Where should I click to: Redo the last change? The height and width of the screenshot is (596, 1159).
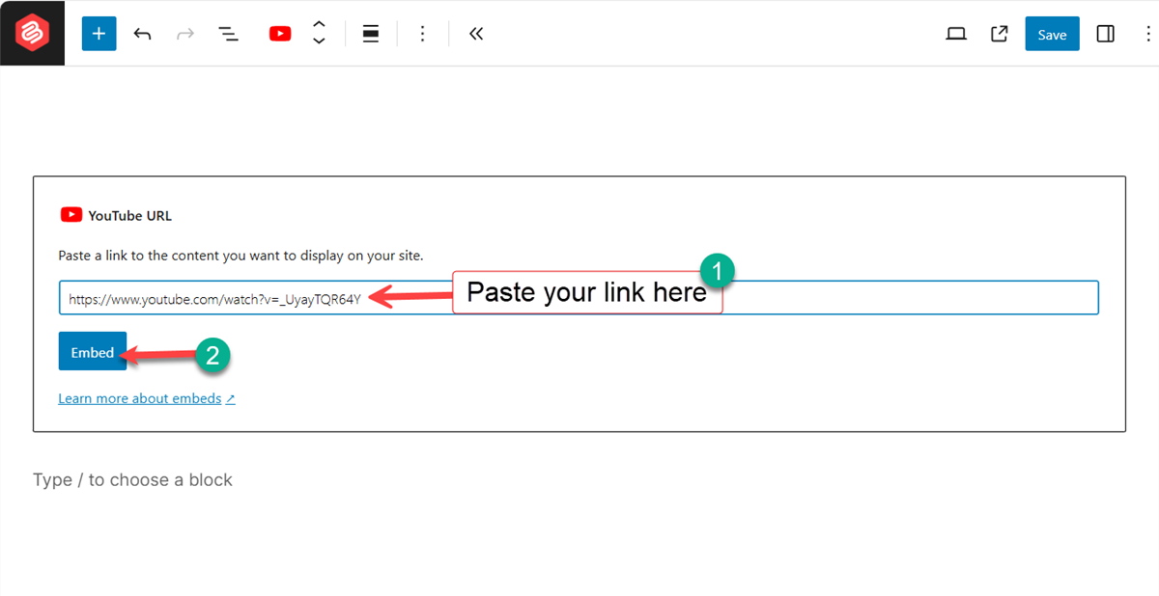click(x=184, y=33)
